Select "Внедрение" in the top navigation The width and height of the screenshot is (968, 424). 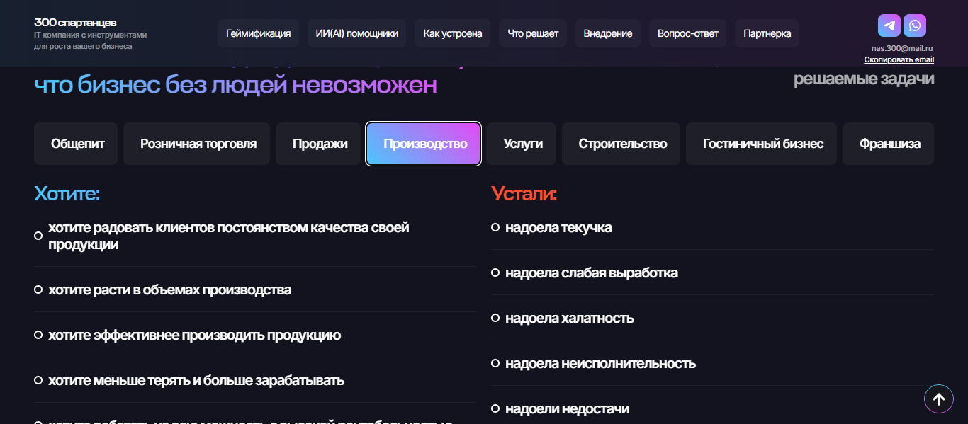coord(607,33)
